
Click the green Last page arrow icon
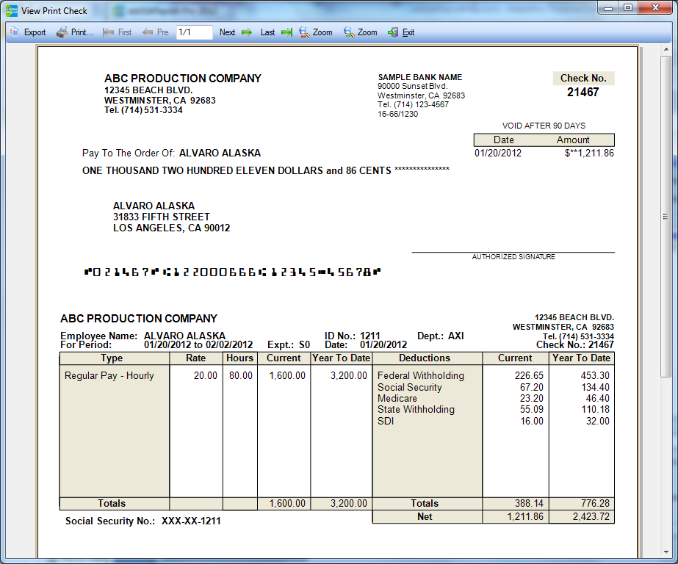(286, 32)
